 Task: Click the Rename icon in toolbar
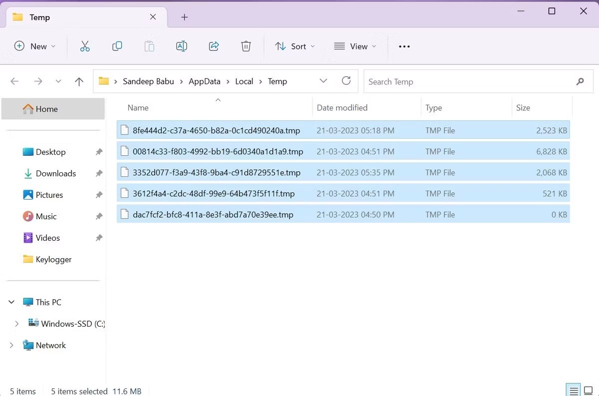(x=182, y=46)
